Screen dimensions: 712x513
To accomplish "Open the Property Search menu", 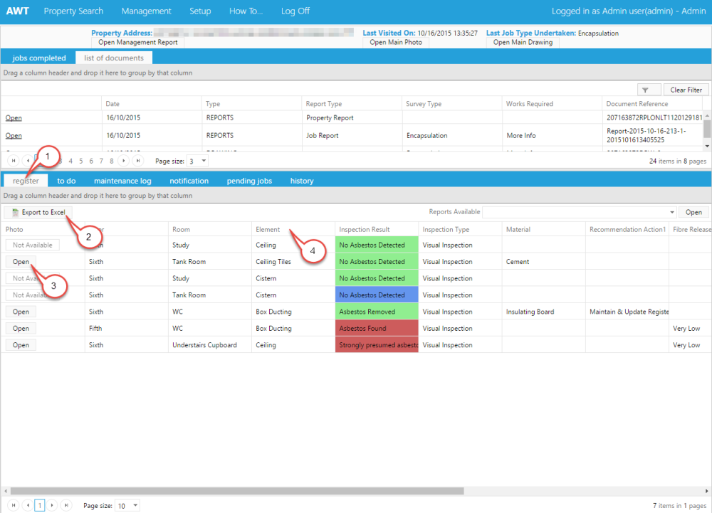I will (73, 11).
